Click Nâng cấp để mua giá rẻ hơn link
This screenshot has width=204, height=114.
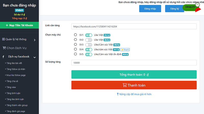pos(134,94)
